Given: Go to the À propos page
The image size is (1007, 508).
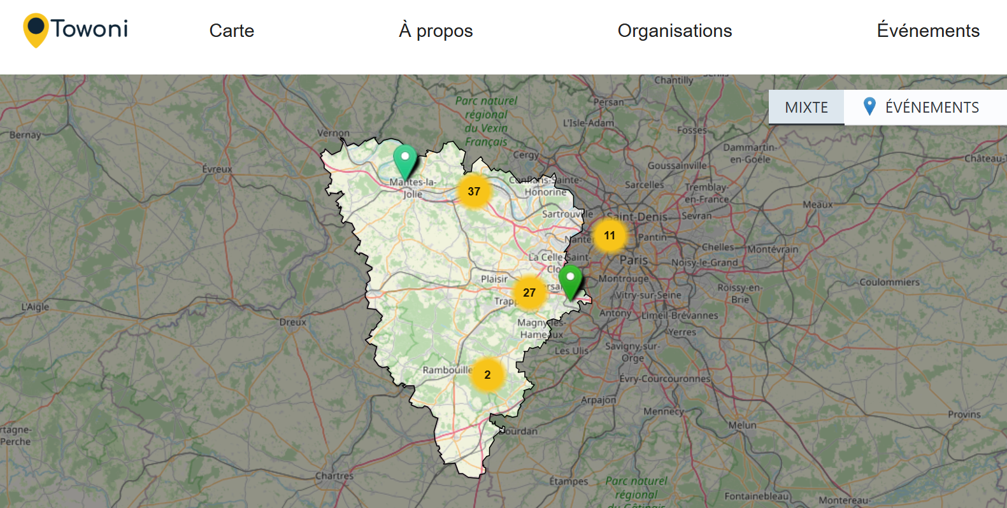Looking at the screenshot, I should point(436,31).
